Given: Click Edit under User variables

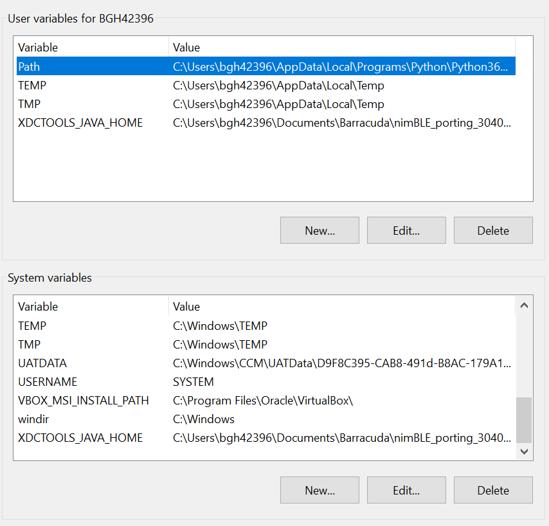Looking at the screenshot, I should 406,231.
